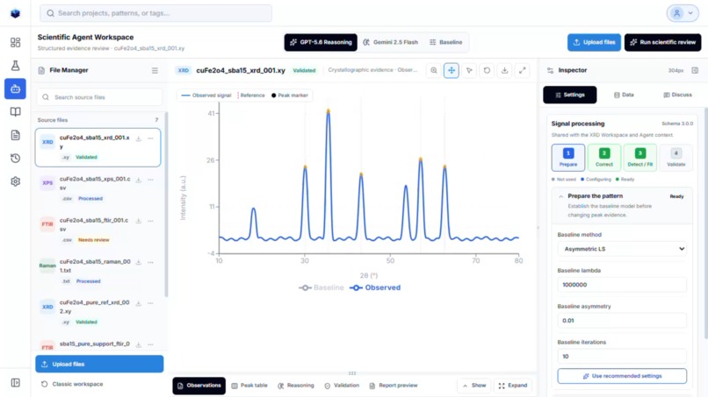Image resolution: width=708 pixels, height=397 pixels.
Task: Open more options for cuFe2o4_sba15_raman_001.txt
Action: [150, 262]
